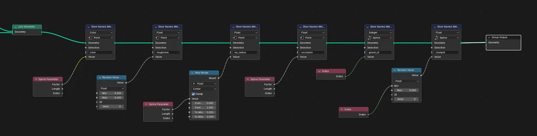537x136 pixels.
Task: Click Index output socket of node wired to groom_id
Action: [346, 76]
